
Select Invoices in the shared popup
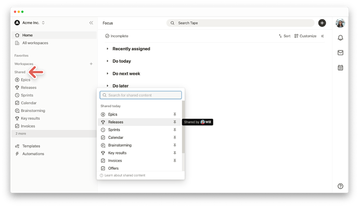(x=139, y=161)
